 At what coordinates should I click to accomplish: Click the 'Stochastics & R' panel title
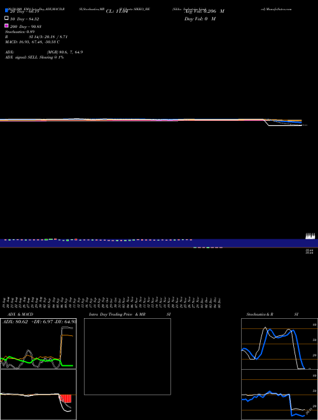pyautogui.click(x=259, y=314)
